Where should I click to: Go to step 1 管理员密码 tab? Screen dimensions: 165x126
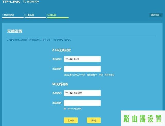click(x=8, y=15)
